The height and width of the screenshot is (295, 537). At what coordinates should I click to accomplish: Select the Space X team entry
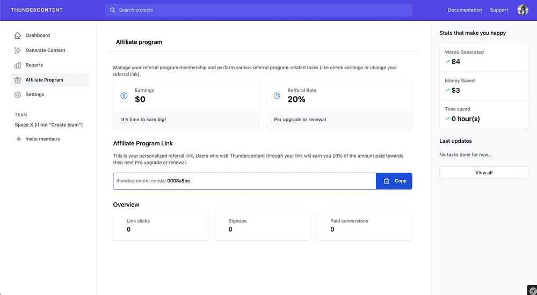click(x=49, y=124)
